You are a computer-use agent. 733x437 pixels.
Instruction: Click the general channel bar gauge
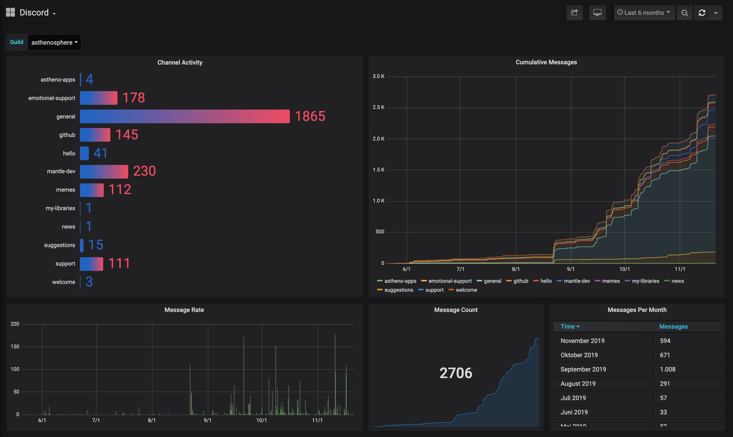pos(185,116)
